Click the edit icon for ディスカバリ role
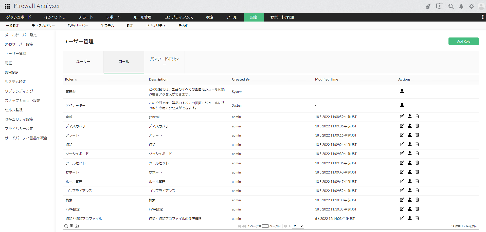This screenshot has height=232, width=486. coord(402,126)
